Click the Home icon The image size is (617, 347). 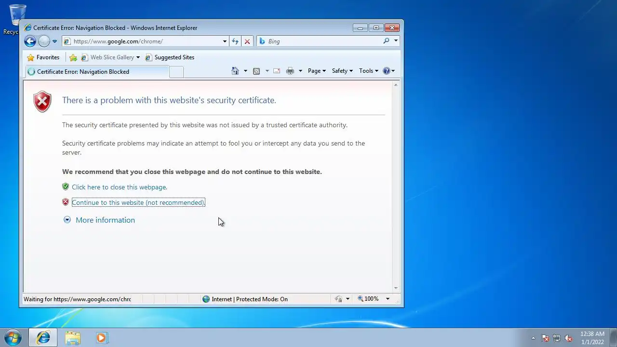[235, 71]
